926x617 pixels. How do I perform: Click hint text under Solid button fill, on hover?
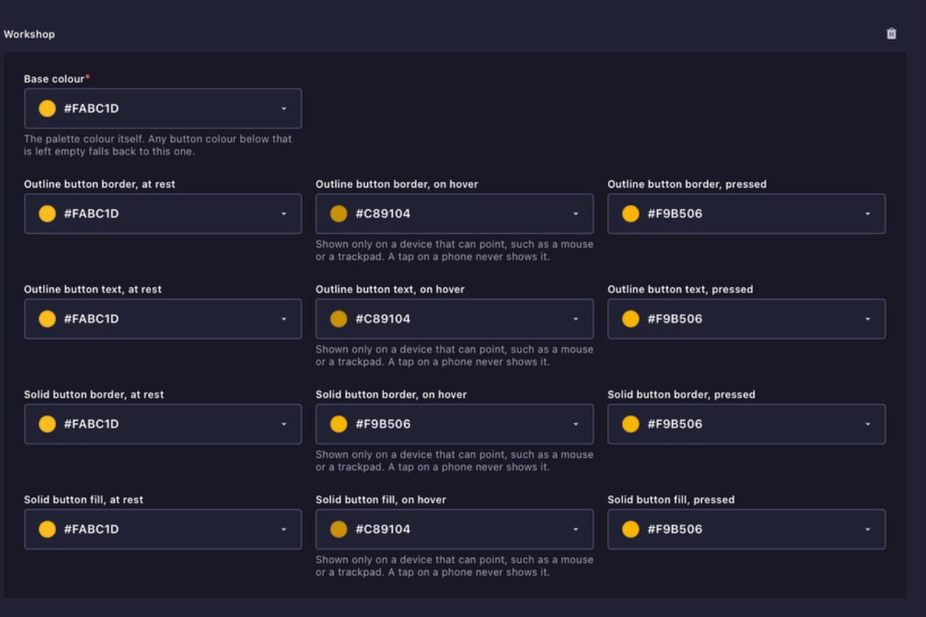pyautogui.click(x=454, y=566)
